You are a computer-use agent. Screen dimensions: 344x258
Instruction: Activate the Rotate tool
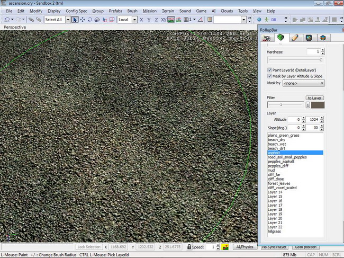click(90, 20)
